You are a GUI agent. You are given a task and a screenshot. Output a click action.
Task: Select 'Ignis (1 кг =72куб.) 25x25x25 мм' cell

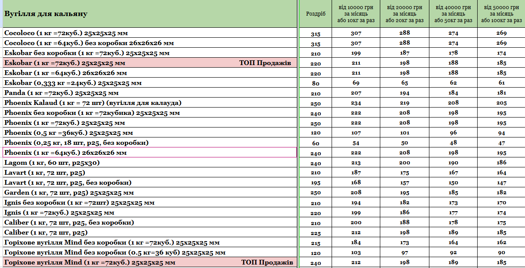coord(150,212)
